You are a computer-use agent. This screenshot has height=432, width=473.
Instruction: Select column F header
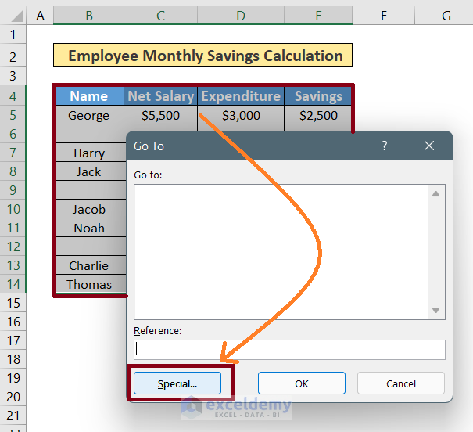(x=384, y=16)
